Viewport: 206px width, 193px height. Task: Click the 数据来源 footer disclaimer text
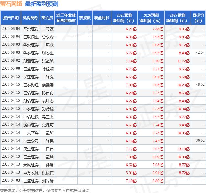point(45,190)
